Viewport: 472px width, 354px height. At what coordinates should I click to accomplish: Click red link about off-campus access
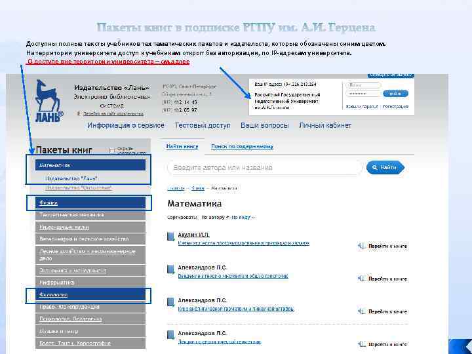pyautogui.click(x=108, y=62)
